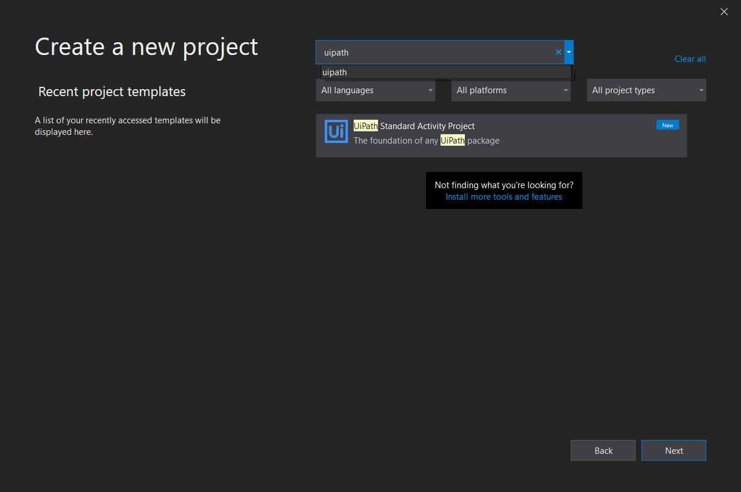Screen dimensions: 741x492
Task: Click the UiPath logo icon in the template result
Action: click(x=336, y=131)
